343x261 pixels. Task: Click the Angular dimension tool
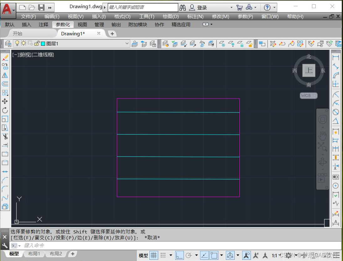click(x=336, y=121)
